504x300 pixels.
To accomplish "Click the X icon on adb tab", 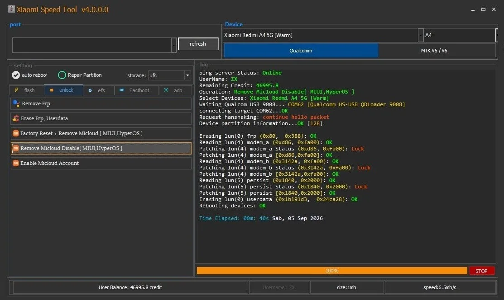I will 166,90.
